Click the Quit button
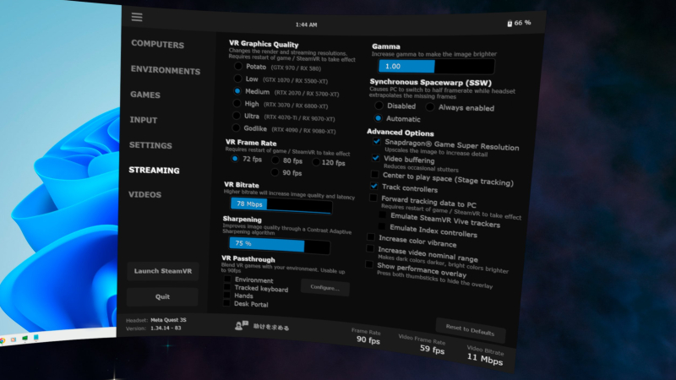Viewport: 676px width, 380px height. click(162, 296)
